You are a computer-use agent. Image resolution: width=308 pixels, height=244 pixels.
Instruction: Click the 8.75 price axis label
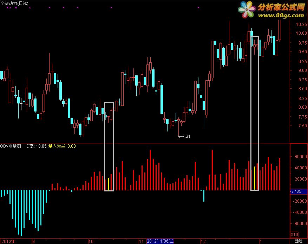pyautogui.click(x=302, y=80)
